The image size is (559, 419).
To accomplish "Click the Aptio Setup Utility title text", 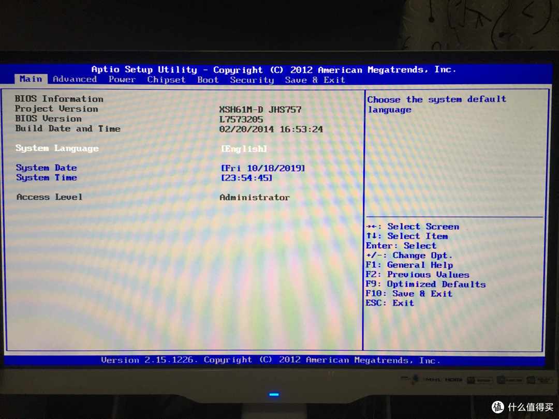I will tap(274, 69).
